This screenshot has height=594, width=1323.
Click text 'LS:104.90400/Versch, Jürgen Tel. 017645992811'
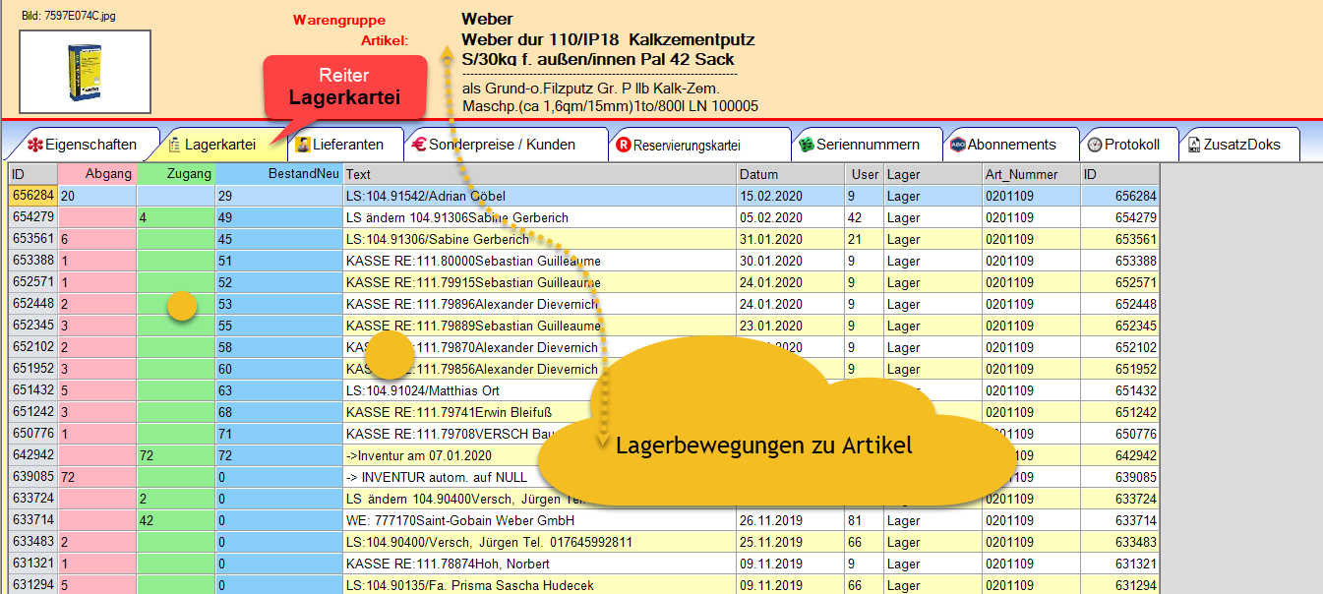pyautogui.click(x=491, y=542)
